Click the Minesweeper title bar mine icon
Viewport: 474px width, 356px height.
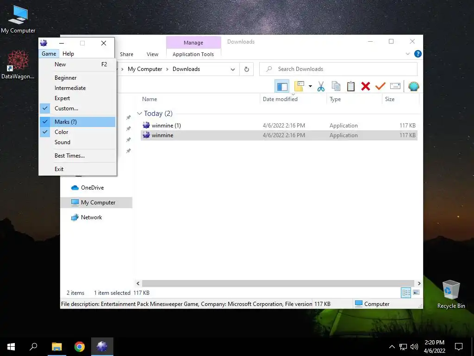point(44,43)
